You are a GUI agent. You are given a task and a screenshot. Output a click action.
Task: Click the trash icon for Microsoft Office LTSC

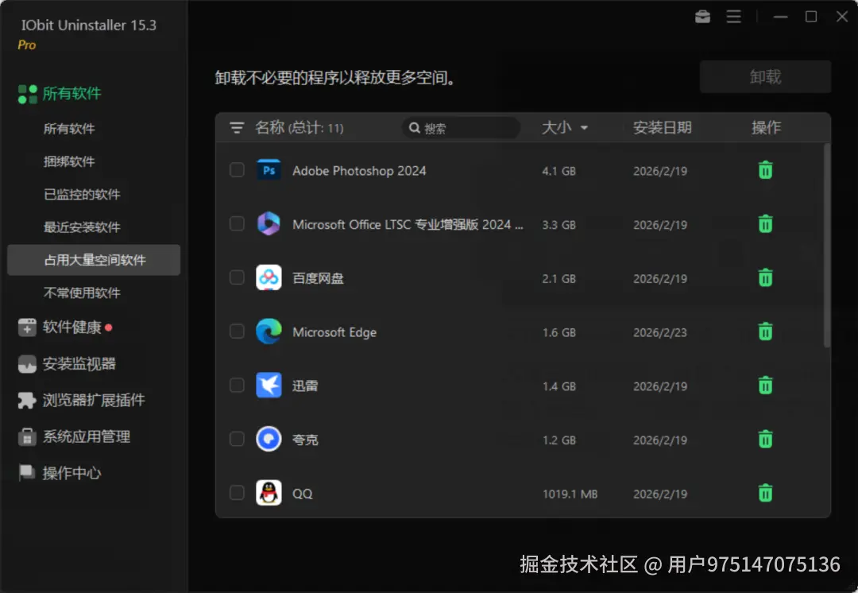point(765,224)
